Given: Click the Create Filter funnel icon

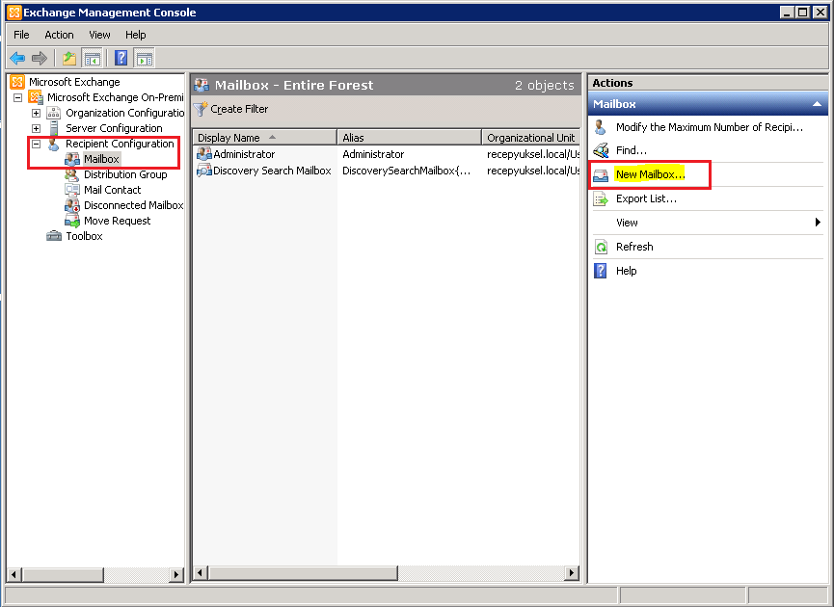Looking at the screenshot, I should [200, 109].
